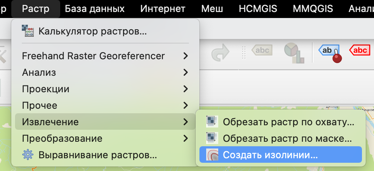374x171 pixels.
Task: Click the red abc label icon
Action: click(360, 51)
